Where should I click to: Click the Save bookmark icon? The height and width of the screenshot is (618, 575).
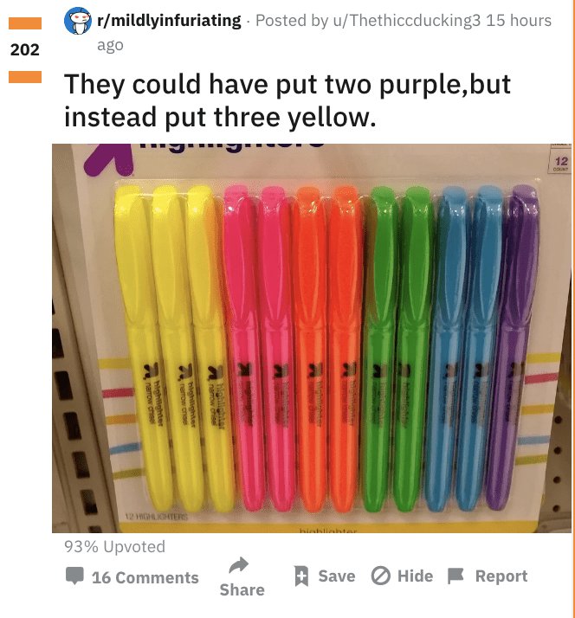301,576
